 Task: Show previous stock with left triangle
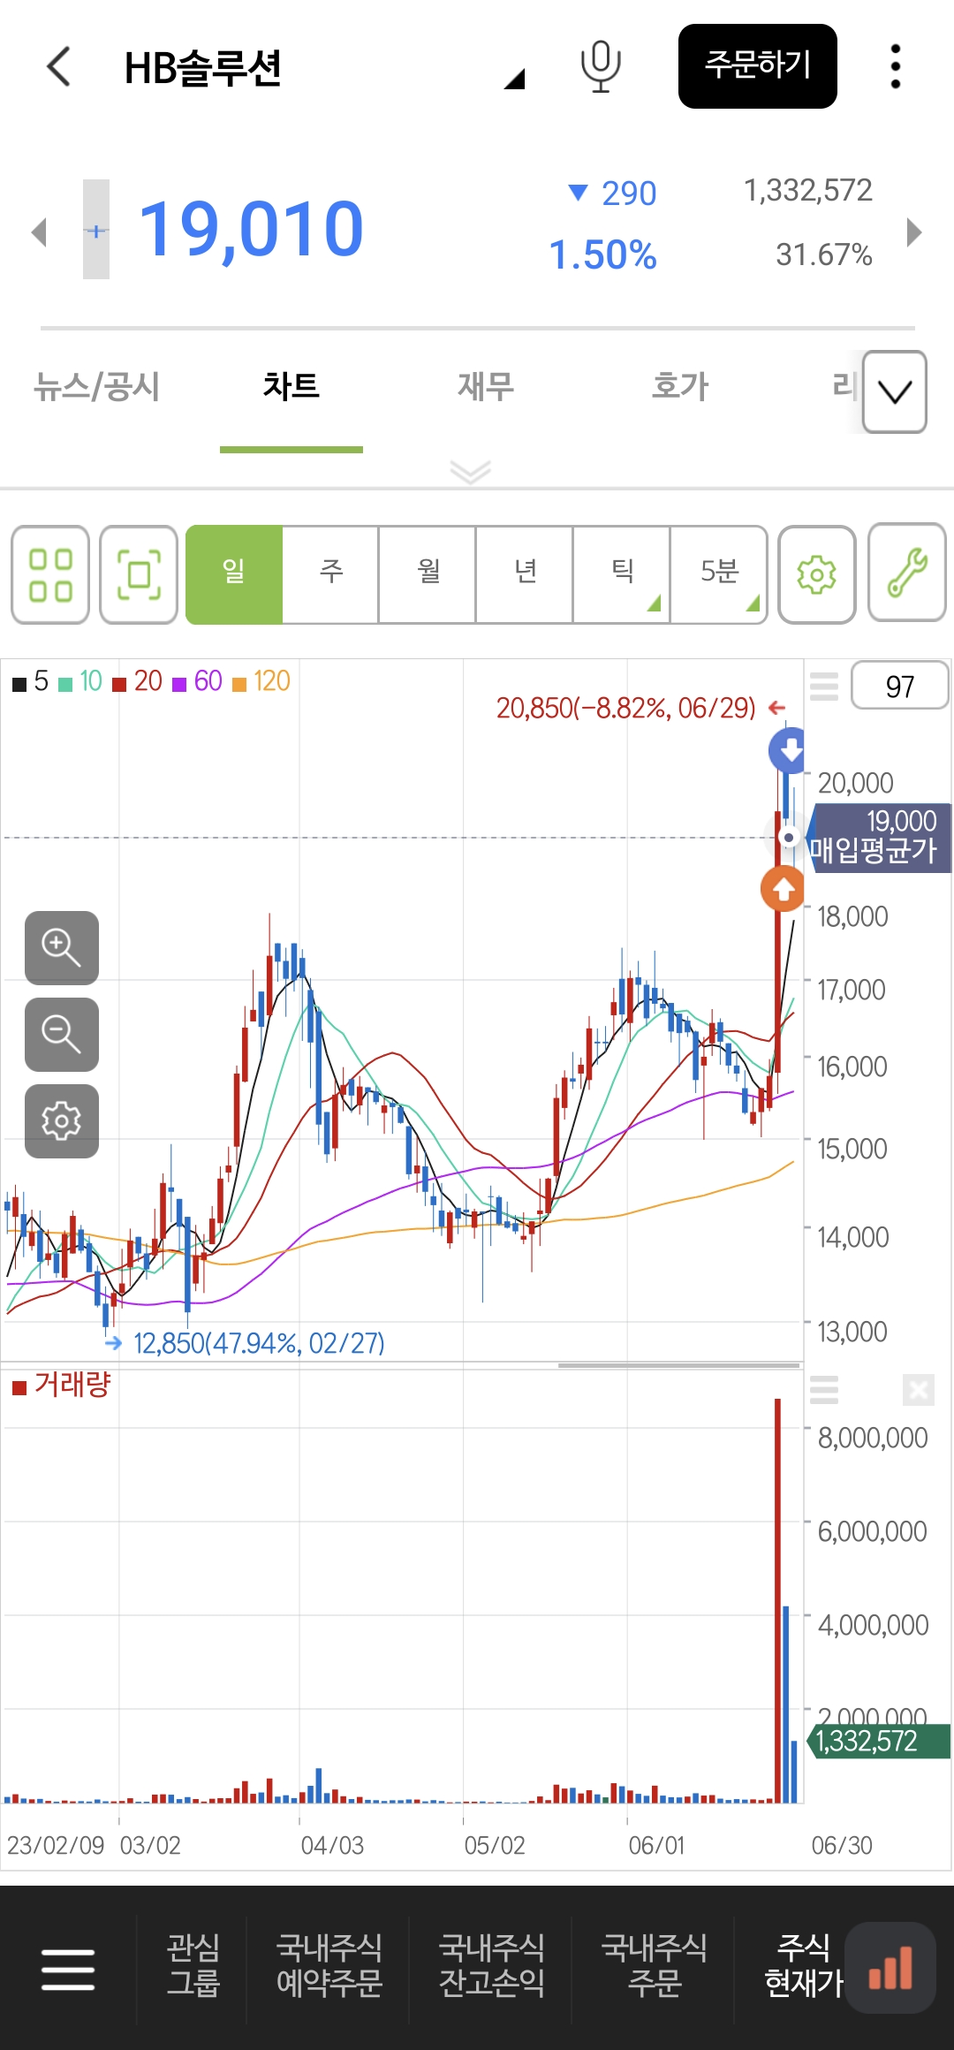(39, 232)
